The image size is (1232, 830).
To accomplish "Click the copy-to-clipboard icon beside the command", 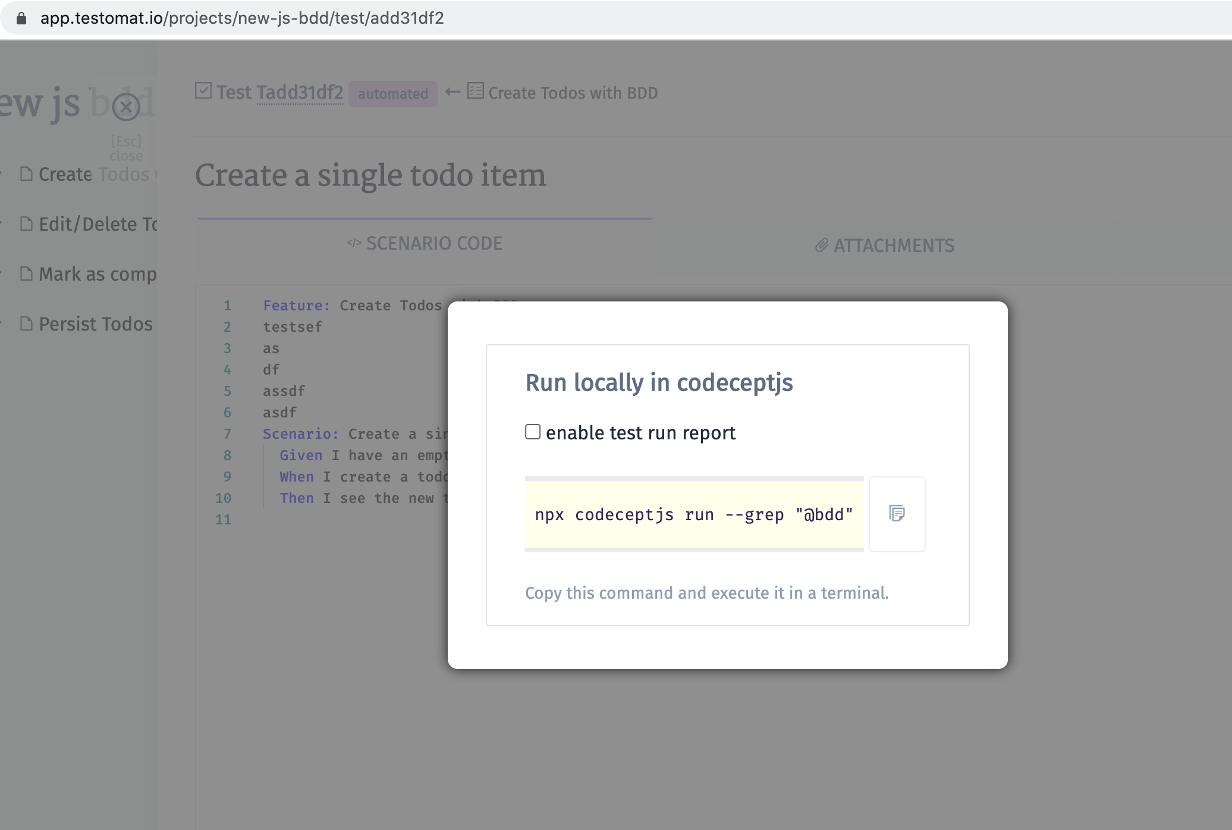I will click(x=897, y=514).
